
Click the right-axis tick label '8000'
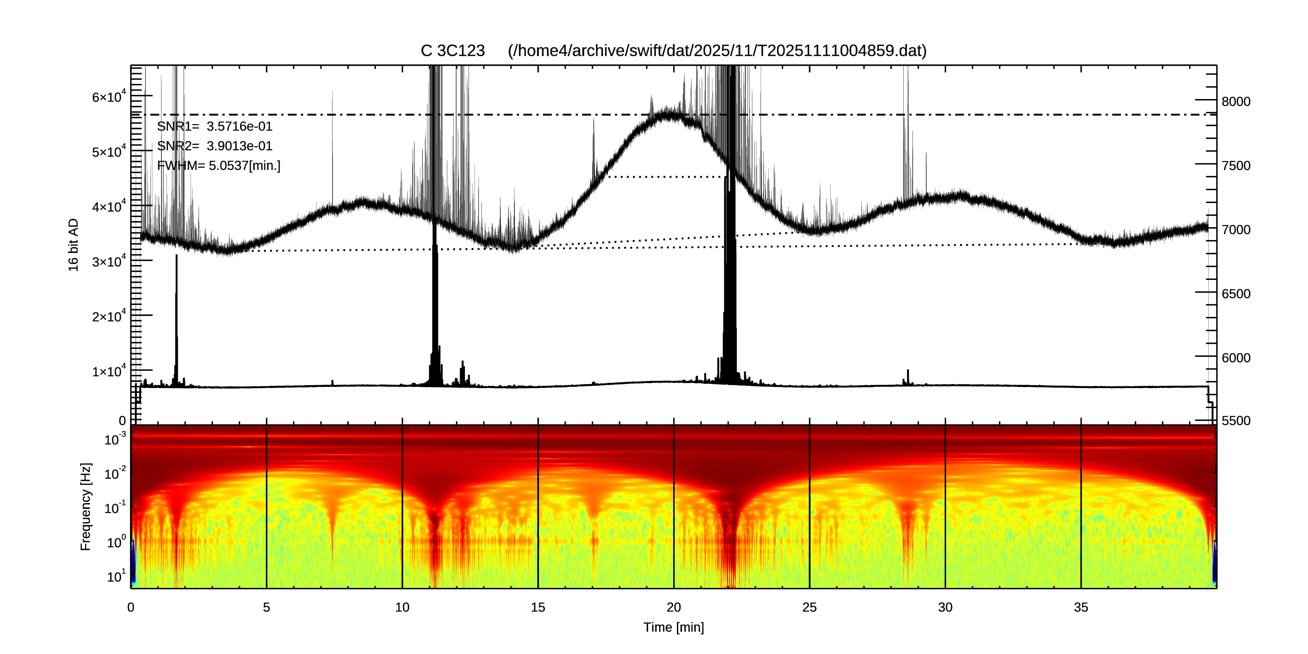tap(1235, 102)
